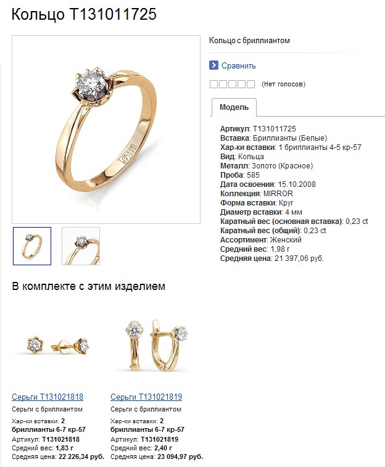Select the third rating box

tap(232, 85)
